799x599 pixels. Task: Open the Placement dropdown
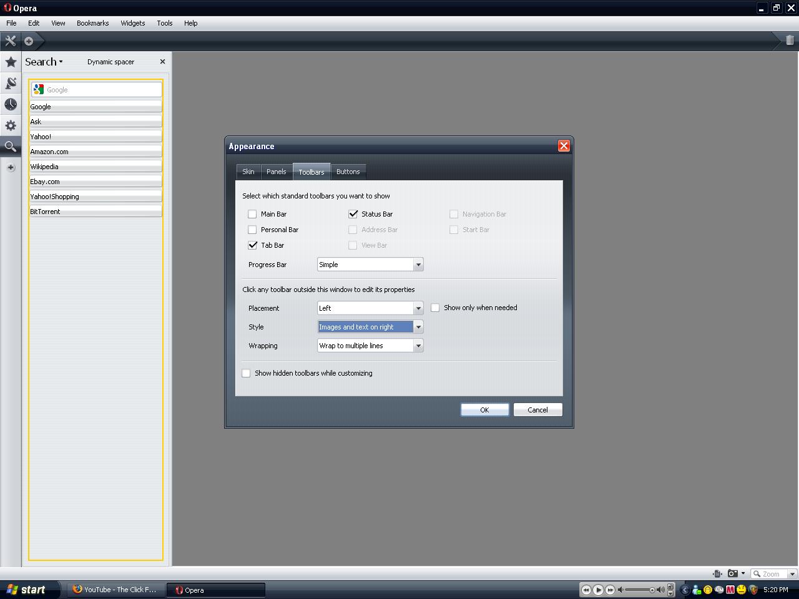point(370,308)
